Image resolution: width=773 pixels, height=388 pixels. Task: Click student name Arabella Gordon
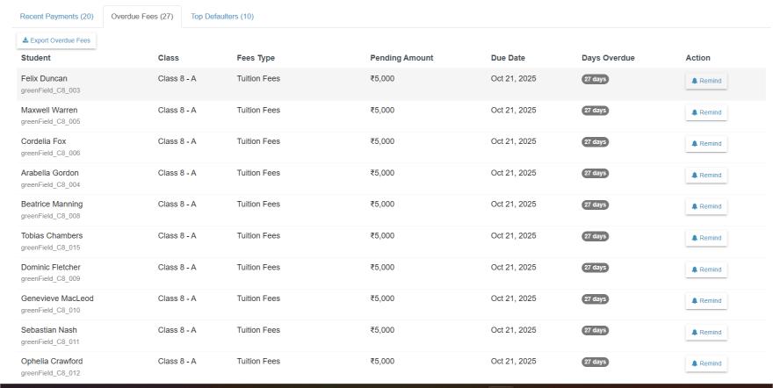tap(49, 173)
